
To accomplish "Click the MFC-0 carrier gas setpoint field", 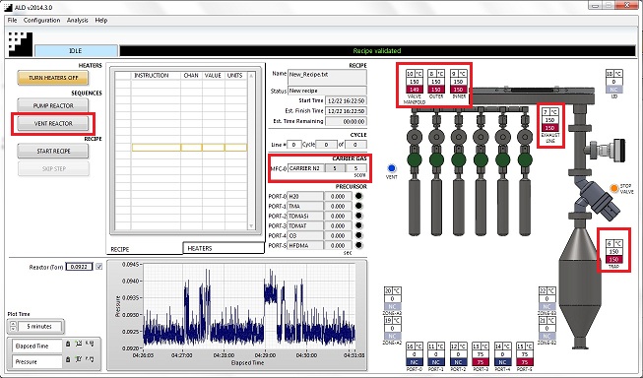I will click(335, 168).
